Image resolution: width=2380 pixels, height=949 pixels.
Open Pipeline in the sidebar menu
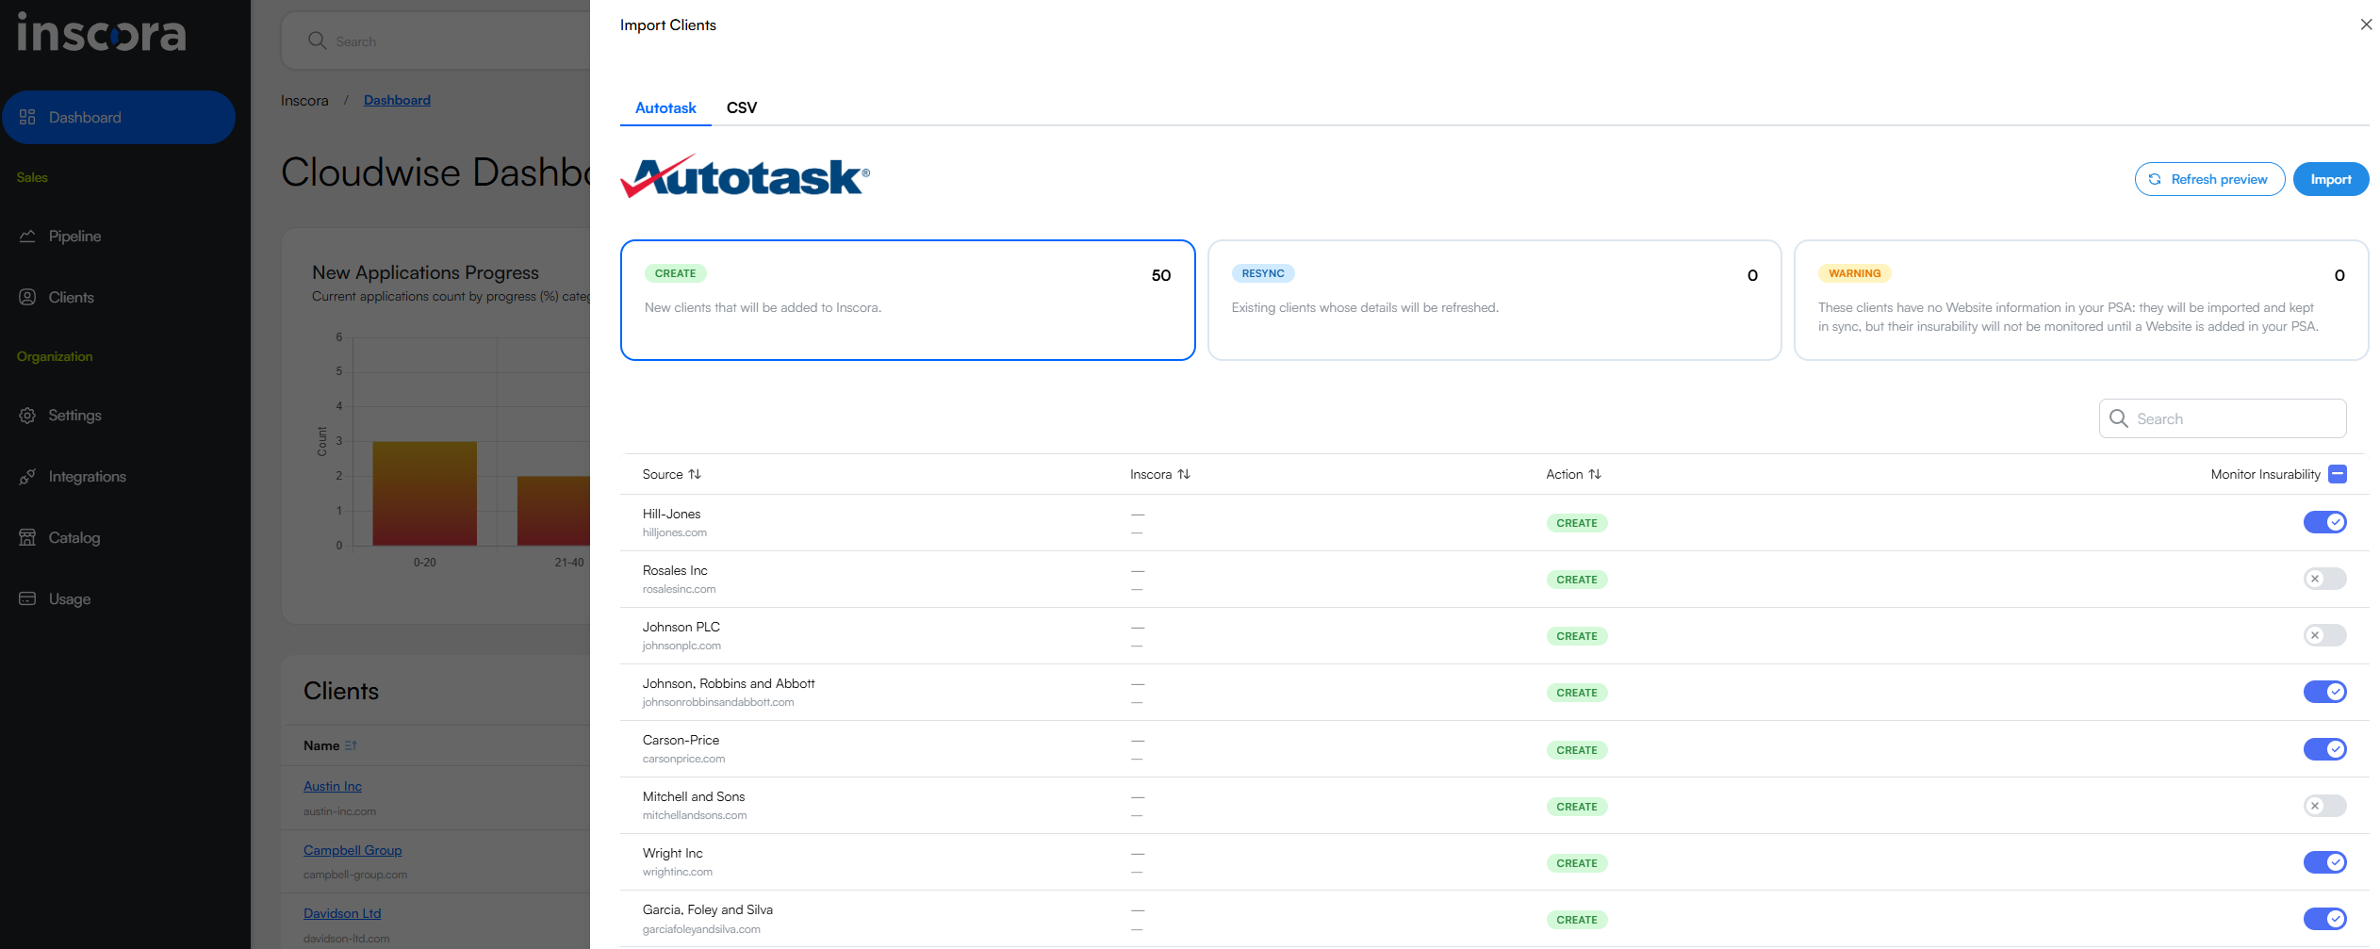tap(118, 236)
